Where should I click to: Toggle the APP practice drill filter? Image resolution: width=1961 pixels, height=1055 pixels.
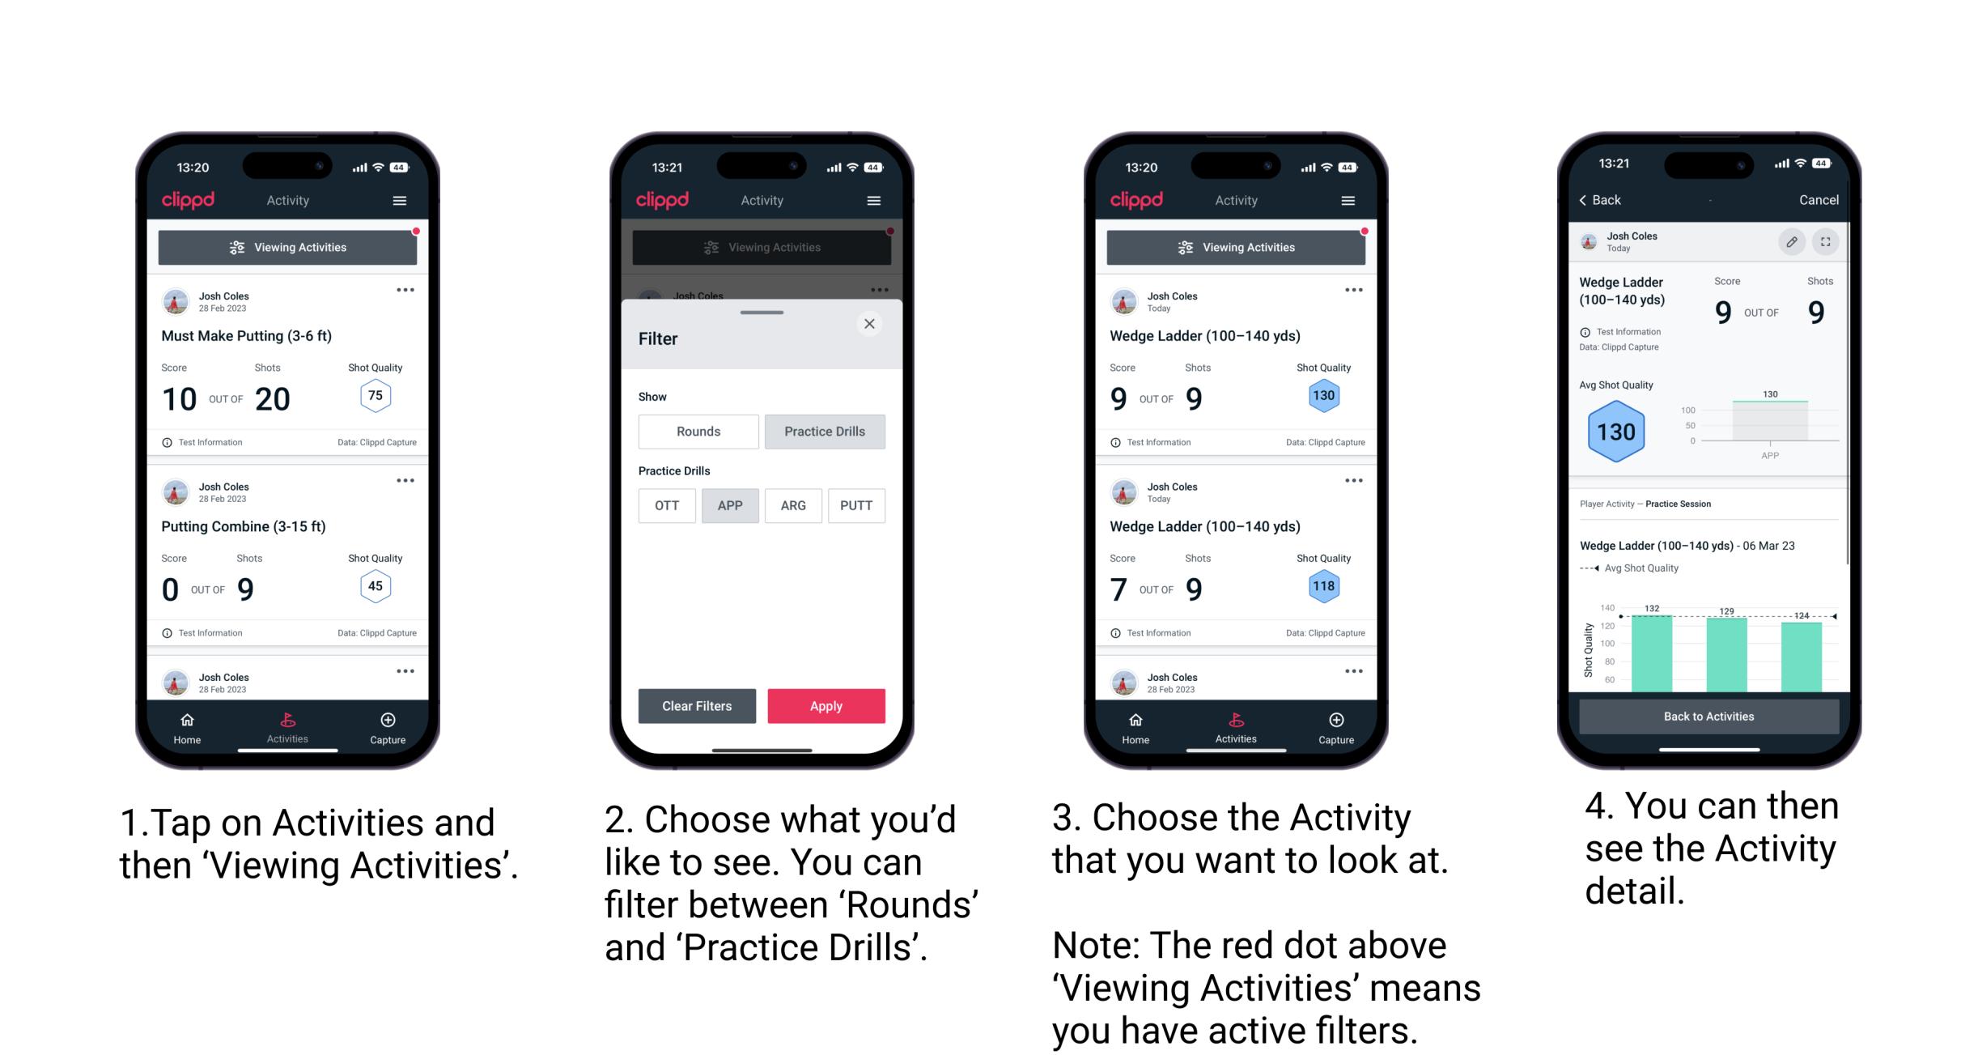tap(730, 505)
